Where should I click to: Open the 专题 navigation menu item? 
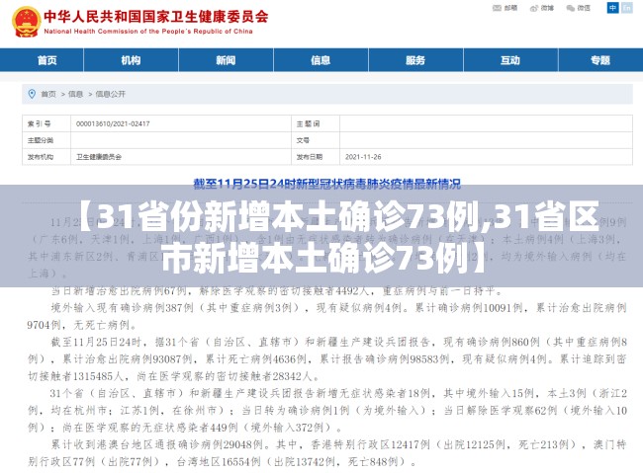(600, 60)
